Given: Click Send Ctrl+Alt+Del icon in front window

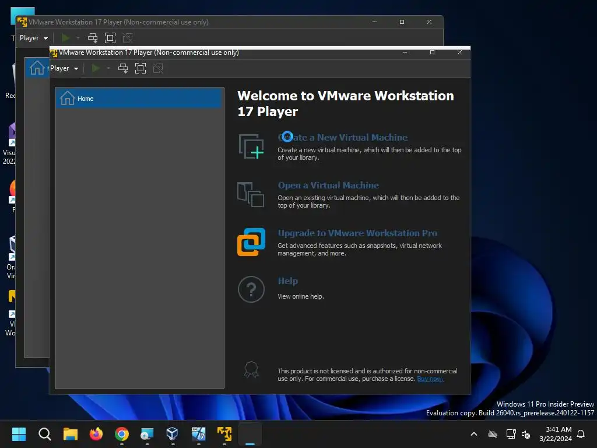Looking at the screenshot, I should [123, 69].
